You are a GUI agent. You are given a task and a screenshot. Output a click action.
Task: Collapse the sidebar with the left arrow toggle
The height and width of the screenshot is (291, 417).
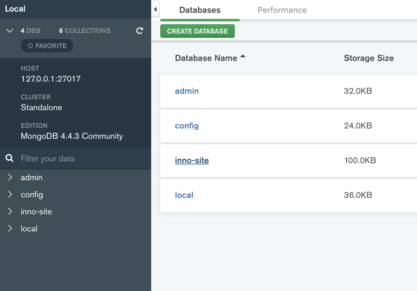(x=155, y=9)
